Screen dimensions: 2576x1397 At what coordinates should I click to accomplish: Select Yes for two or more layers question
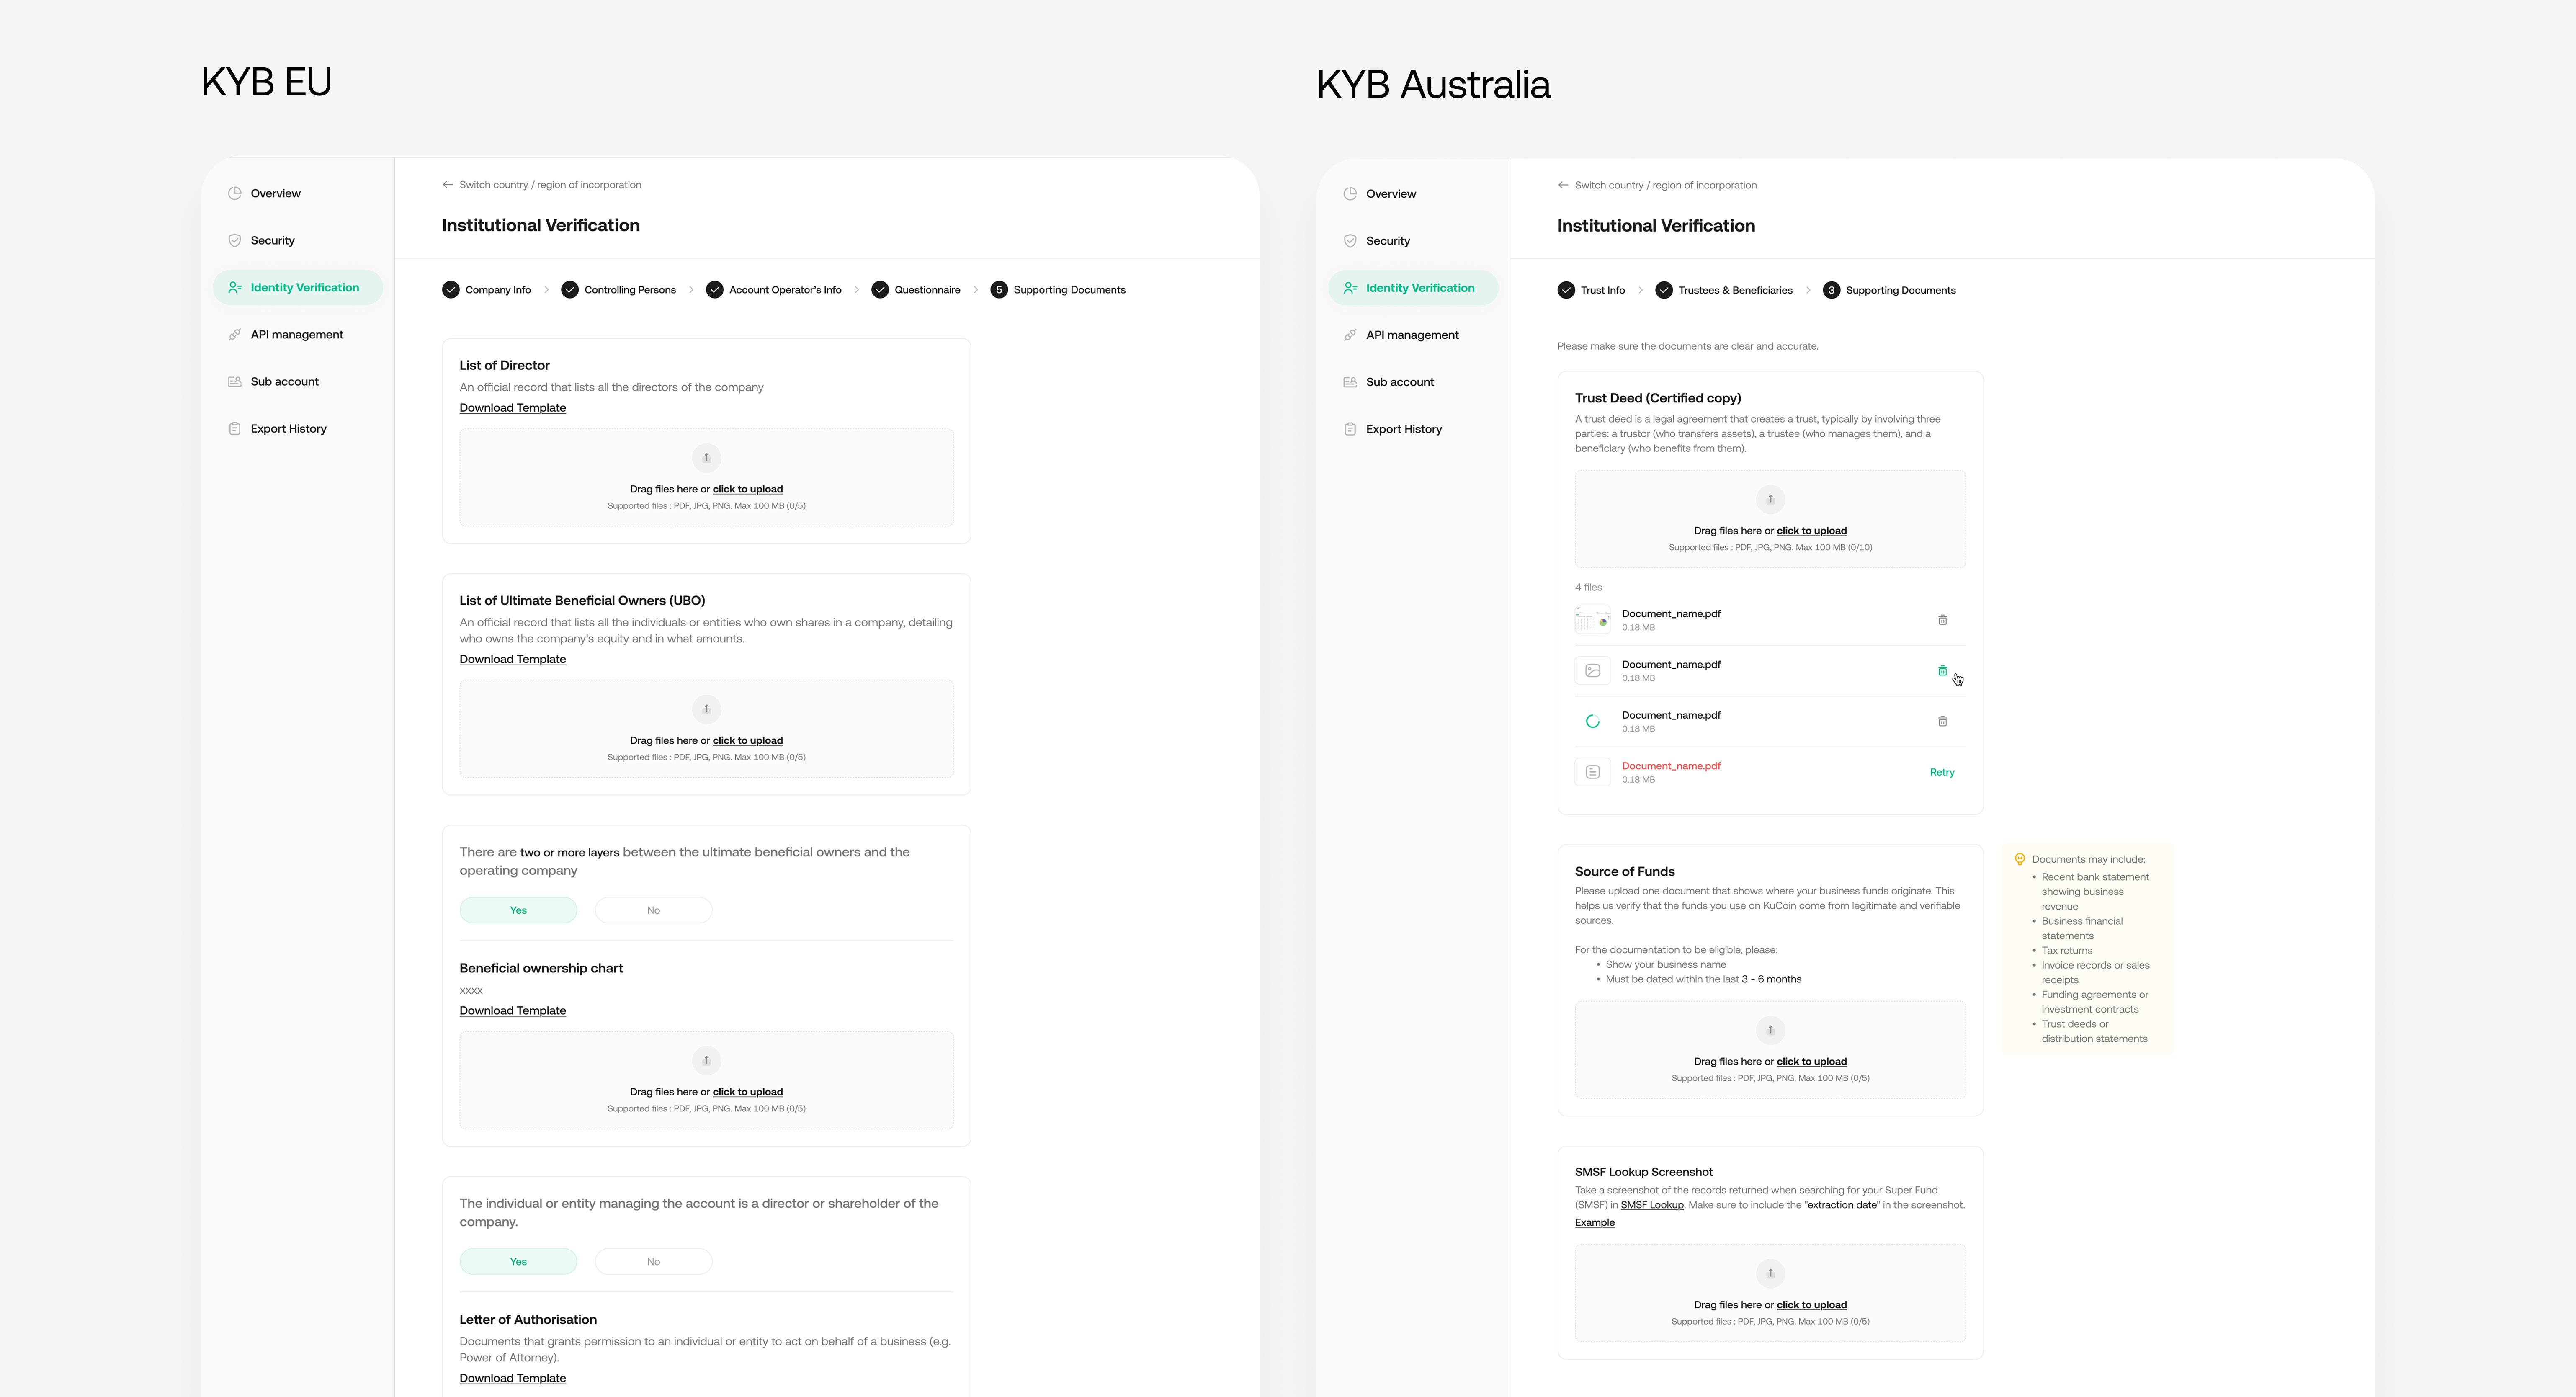pos(518,910)
